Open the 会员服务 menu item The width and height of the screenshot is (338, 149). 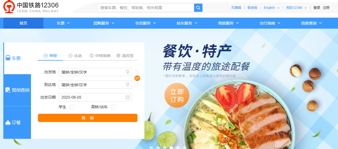click(x=145, y=23)
